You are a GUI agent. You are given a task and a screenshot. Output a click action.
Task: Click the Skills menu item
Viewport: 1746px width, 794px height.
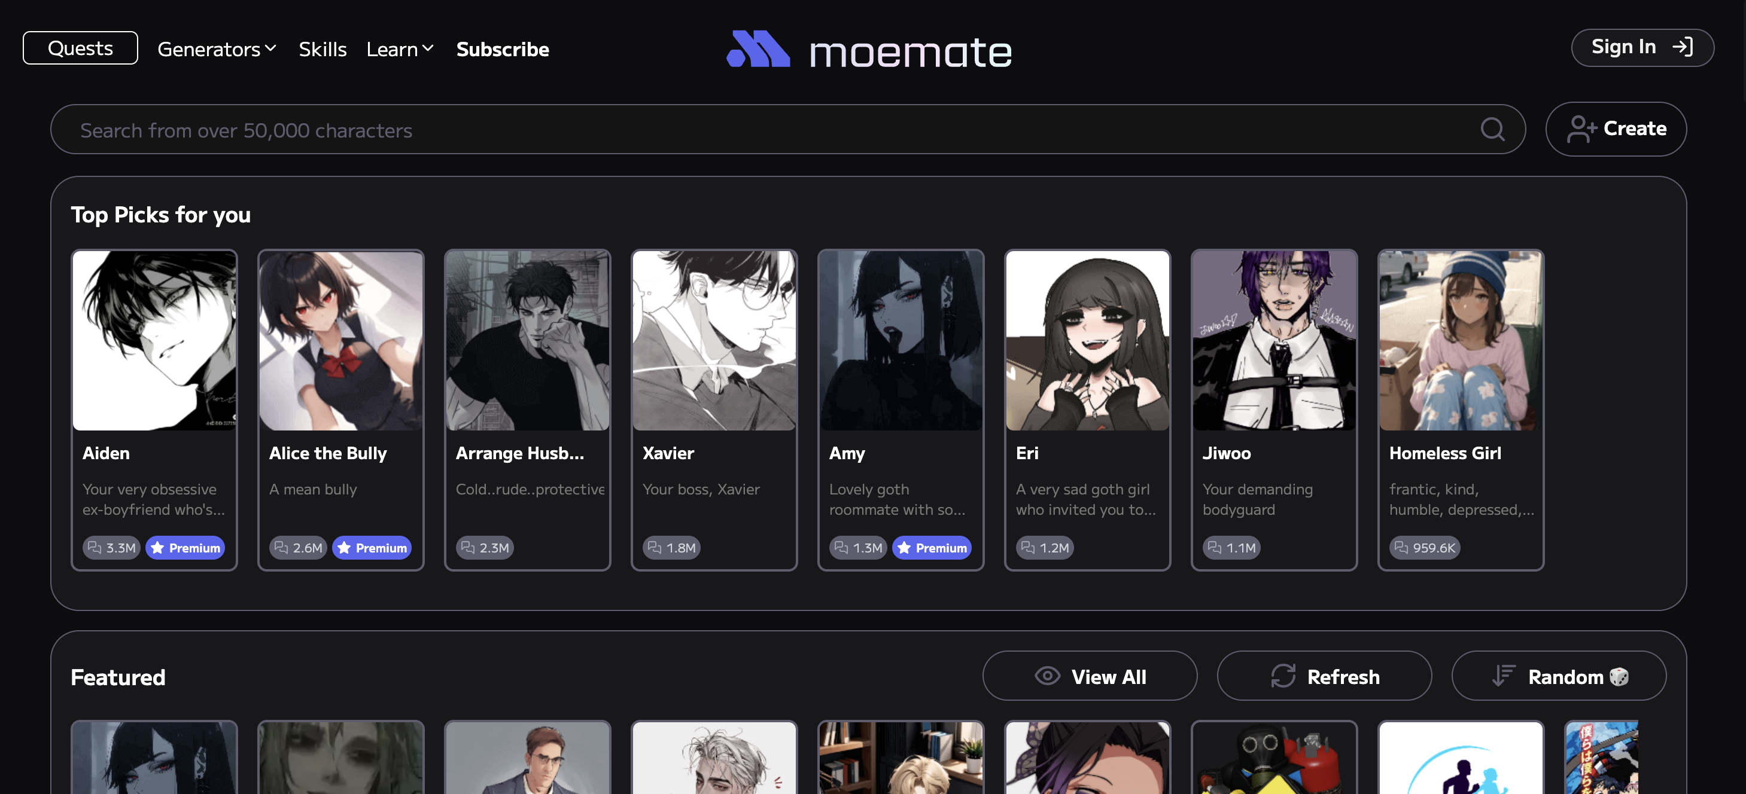(x=323, y=48)
